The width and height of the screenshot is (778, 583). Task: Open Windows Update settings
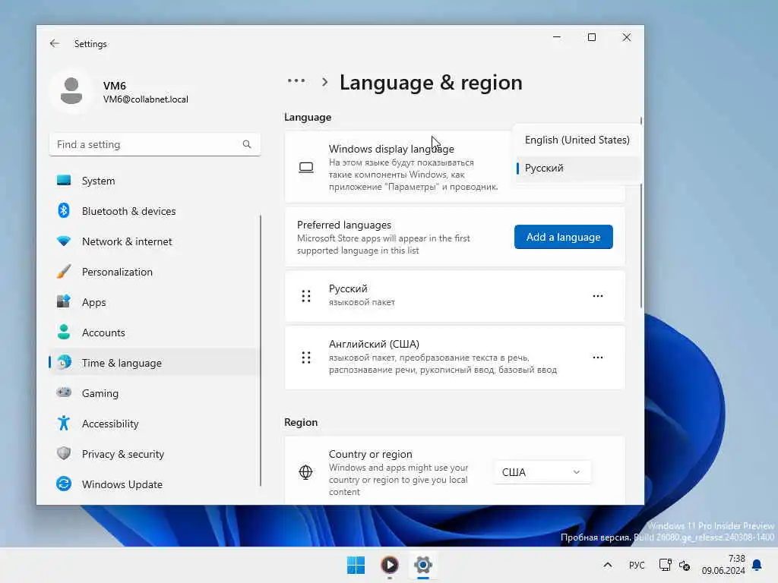pyautogui.click(x=155, y=484)
